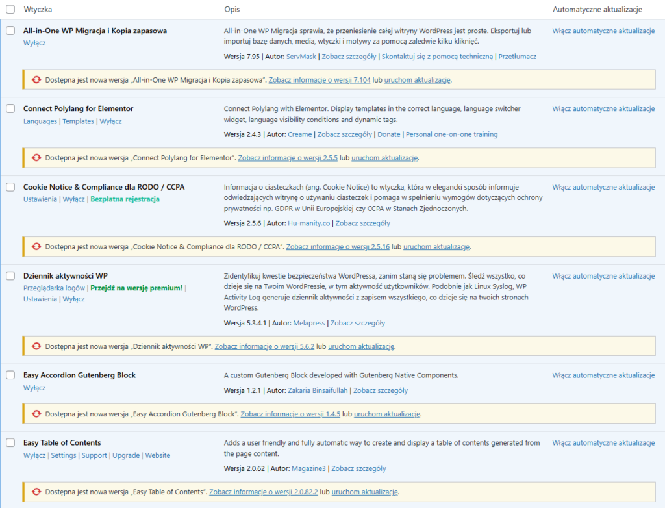
Task: Open Hu-manity.co author link
Action: coord(308,223)
